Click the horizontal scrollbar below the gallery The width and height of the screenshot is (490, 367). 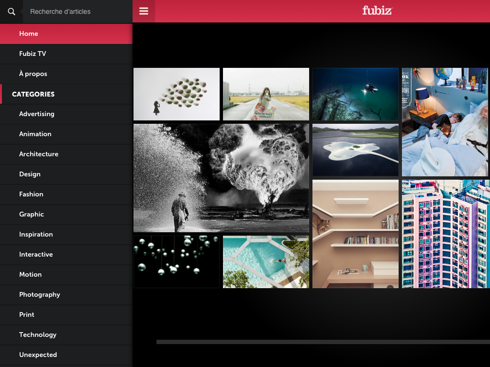323,342
